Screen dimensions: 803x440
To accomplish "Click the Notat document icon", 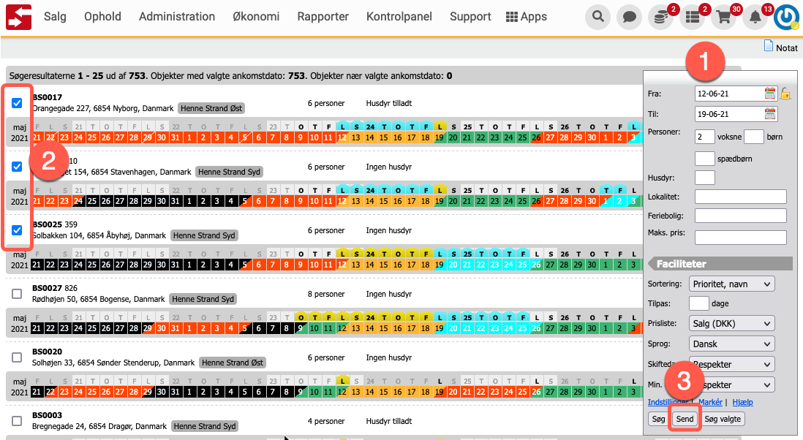I will 768,46.
